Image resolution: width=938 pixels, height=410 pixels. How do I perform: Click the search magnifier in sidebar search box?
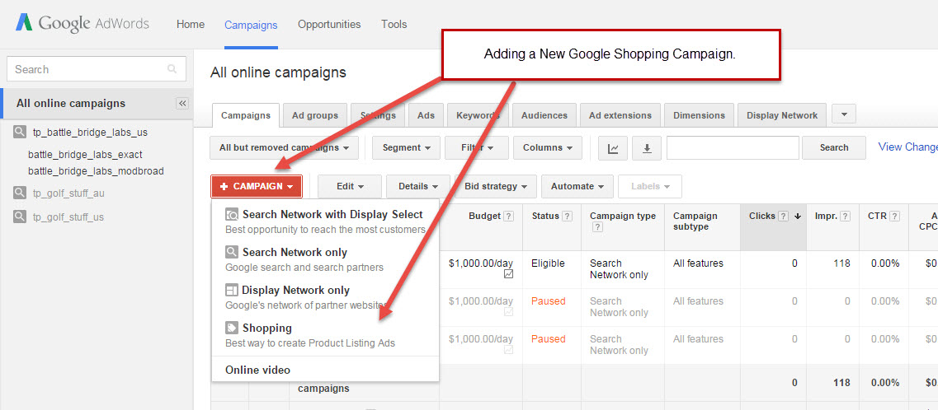172,69
